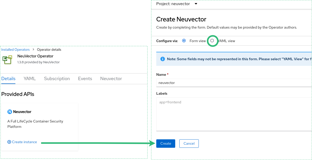The image size is (312, 160).
Task: Switch to the Details tab
Action: pos(8,79)
